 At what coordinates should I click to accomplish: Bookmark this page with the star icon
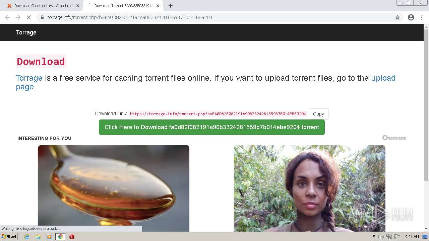pos(397,17)
